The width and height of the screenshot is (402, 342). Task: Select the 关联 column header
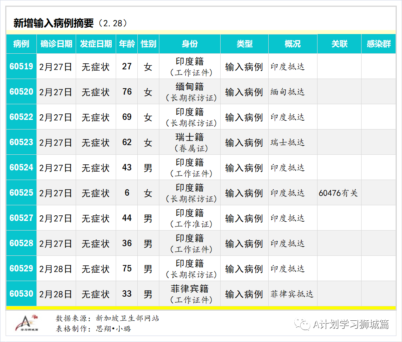pos(339,44)
